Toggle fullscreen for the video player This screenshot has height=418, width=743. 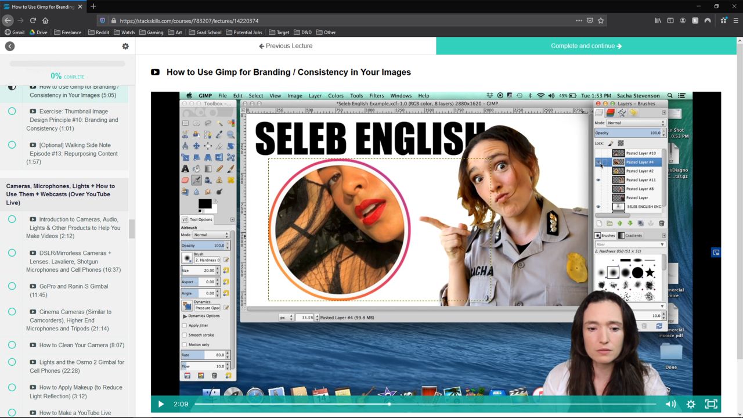tap(711, 404)
